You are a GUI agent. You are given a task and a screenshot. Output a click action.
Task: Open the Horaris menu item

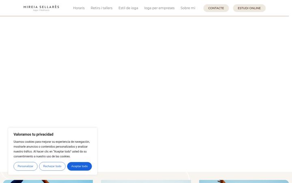click(79, 8)
